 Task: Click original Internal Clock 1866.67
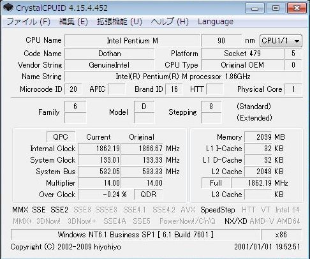(x=142, y=149)
